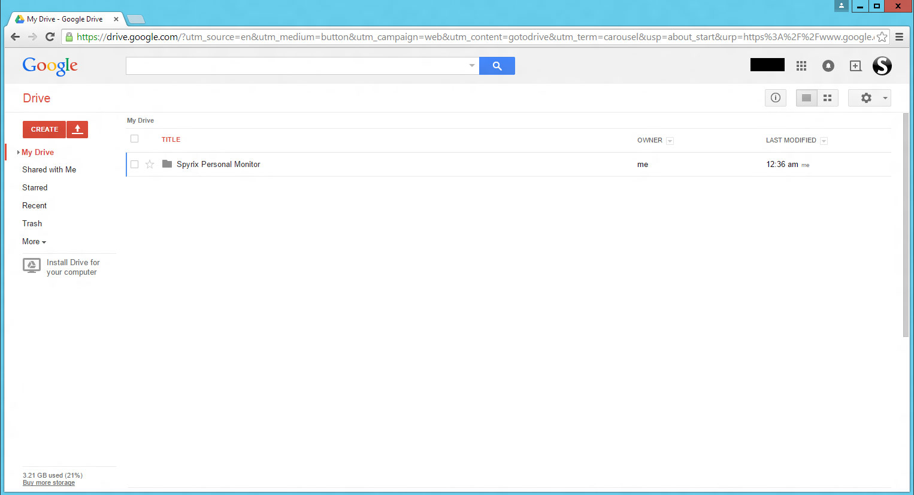914x495 pixels.
Task: Open Drive settings gear menu
Action: point(866,98)
